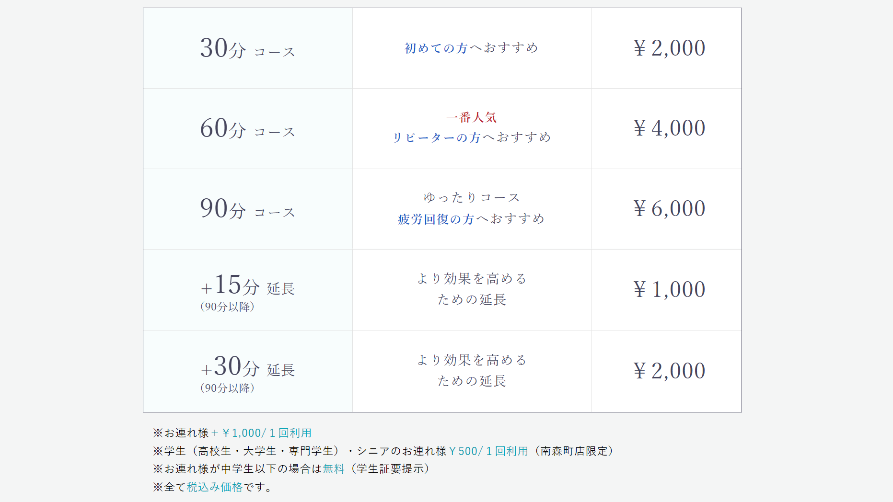Click the +15分 延長 heading
The width and height of the screenshot is (893, 502).
(247, 285)
